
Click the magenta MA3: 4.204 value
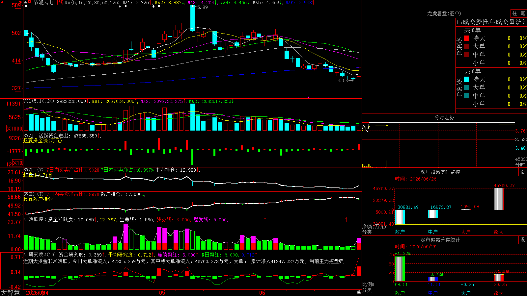[x=201, y=3]
